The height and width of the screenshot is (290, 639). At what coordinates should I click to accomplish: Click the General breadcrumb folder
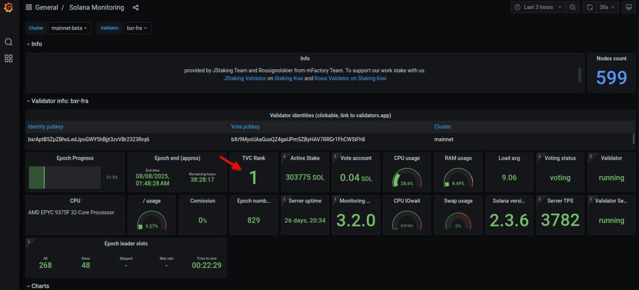pyautogui.click(x=47, y=7)
